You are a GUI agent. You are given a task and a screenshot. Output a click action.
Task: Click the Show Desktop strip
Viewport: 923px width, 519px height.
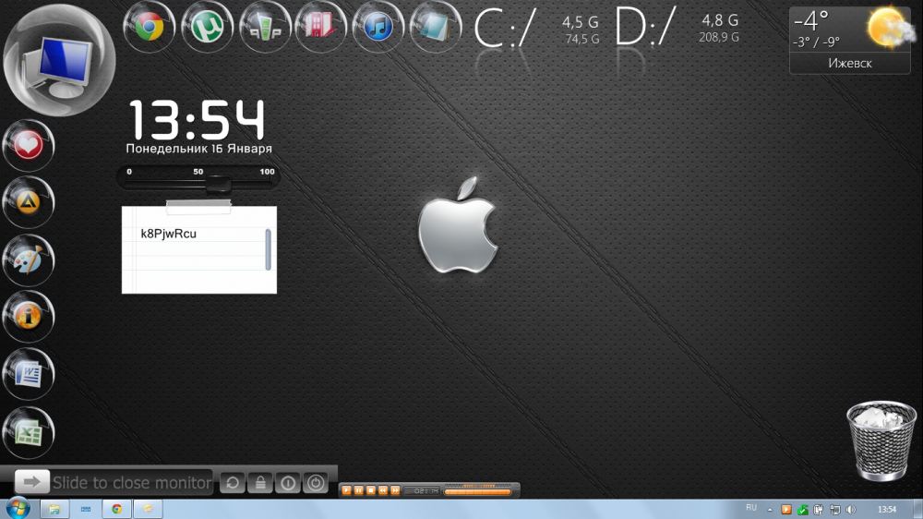tap(918, 510)
